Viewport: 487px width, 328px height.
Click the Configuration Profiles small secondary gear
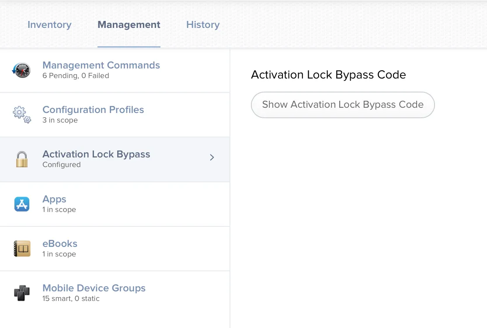[26, 119]
